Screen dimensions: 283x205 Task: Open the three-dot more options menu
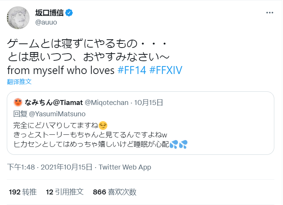click(x=269, y=12)
